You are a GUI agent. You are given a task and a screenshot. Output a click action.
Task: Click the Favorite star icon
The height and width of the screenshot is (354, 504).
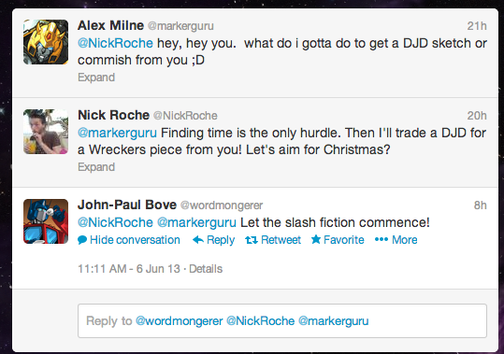coord(316,239)
